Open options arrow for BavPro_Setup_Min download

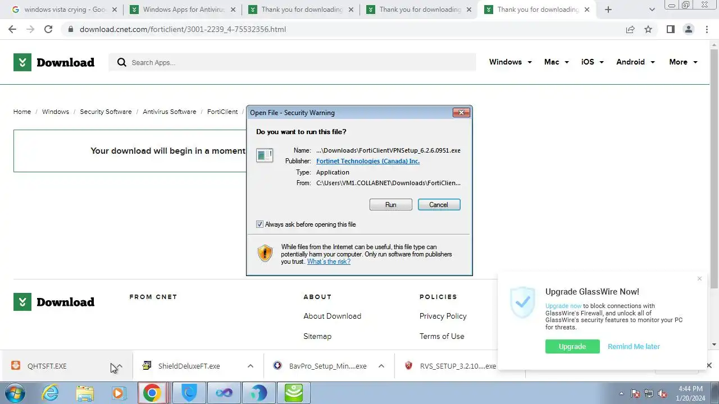pyautogui.click(x=381, y=366)
